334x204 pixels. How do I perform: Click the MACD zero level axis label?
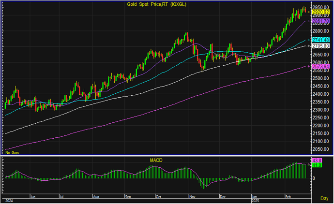tap(313, 178)
